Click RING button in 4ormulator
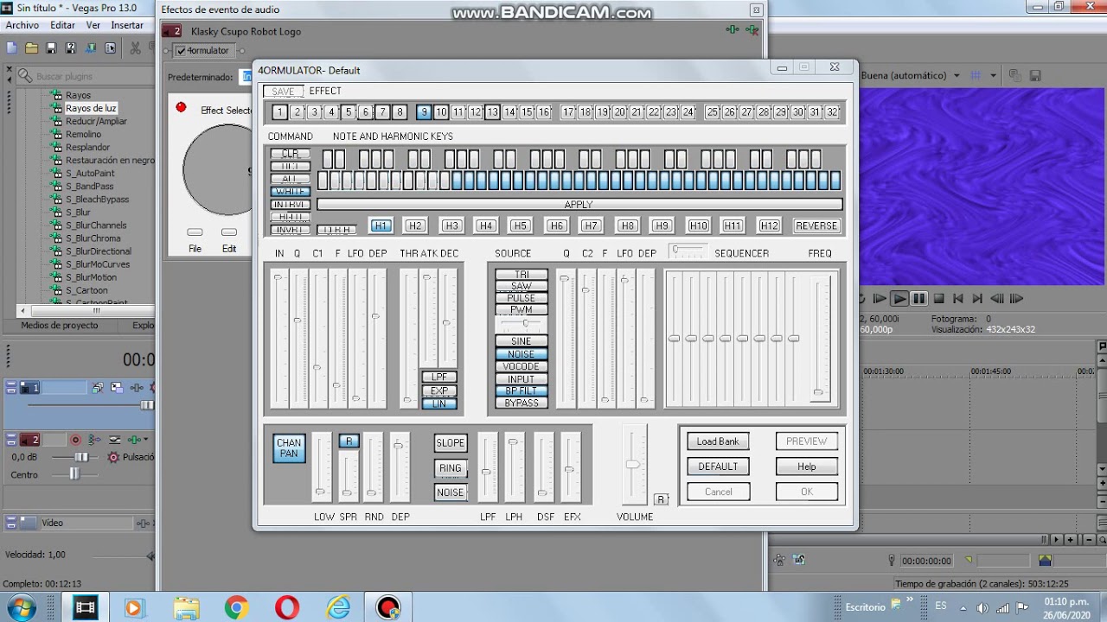 [x=450, y=468]
